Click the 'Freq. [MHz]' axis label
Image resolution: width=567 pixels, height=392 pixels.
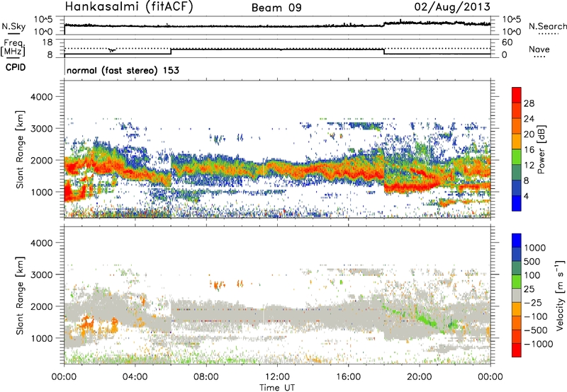pos(13,48)
